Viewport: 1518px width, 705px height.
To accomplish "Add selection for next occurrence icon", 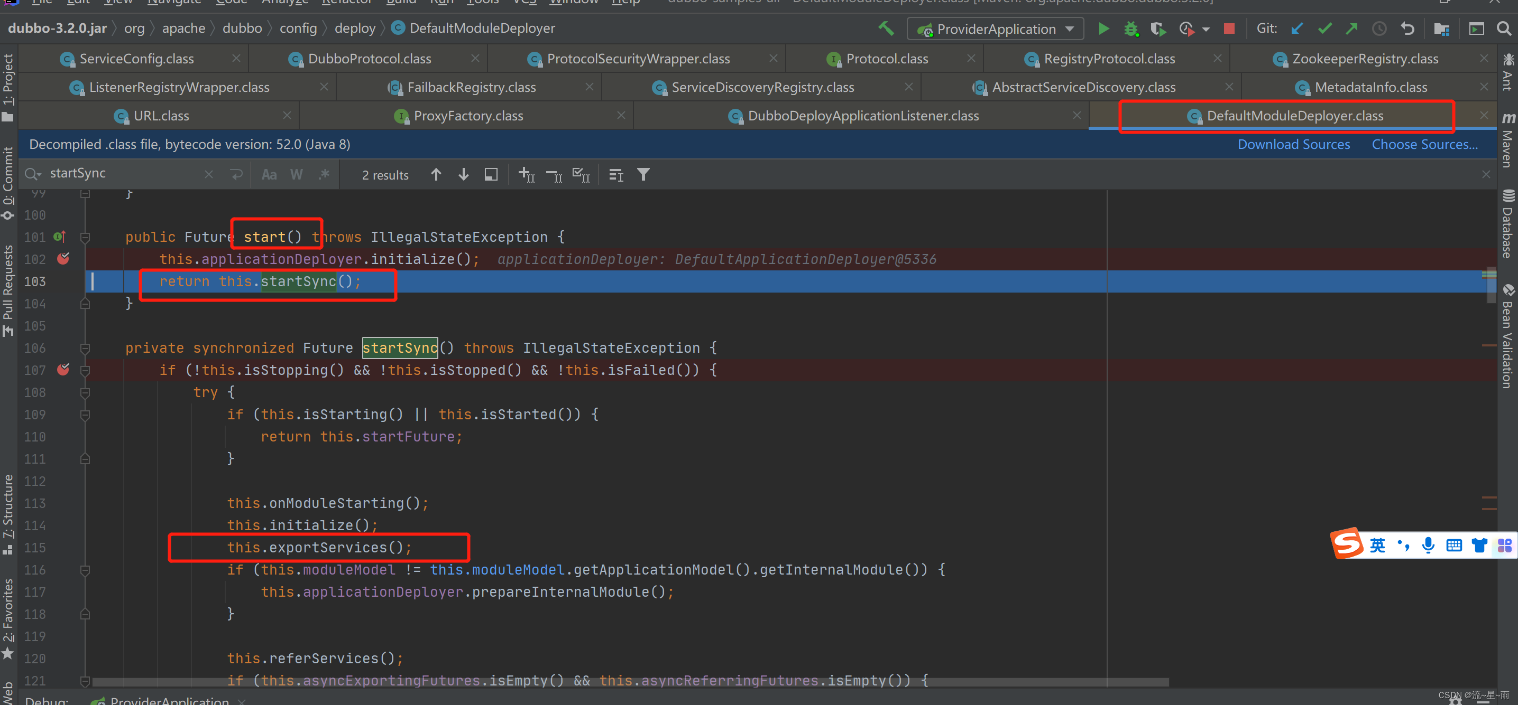I will coord(526,174).
